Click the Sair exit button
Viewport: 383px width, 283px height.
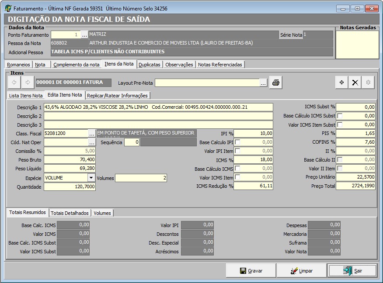click(352, 271)
